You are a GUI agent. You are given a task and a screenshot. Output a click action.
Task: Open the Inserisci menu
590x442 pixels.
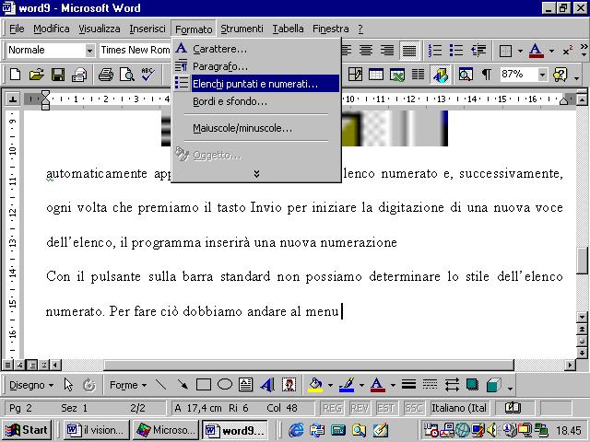click(x=147, y=29)
